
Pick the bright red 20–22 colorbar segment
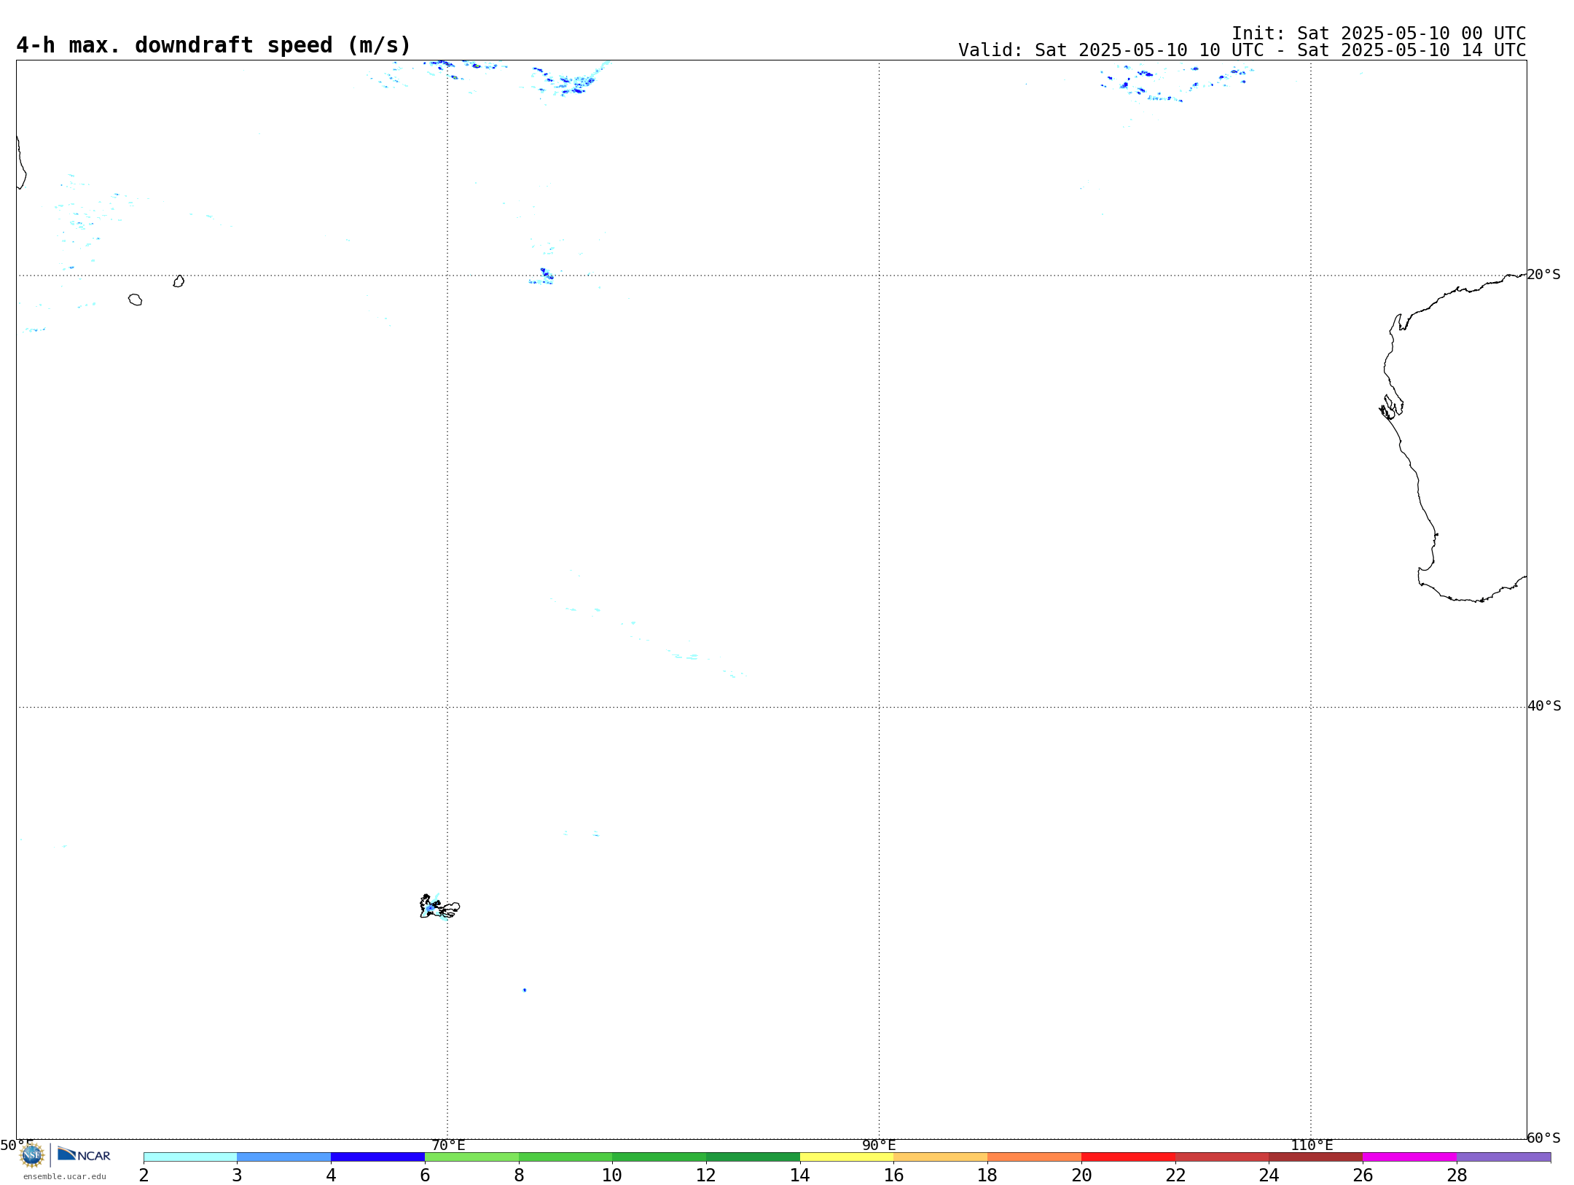[x=1128, y=1157]
